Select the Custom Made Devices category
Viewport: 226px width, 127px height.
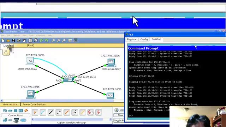click(x=16, y=120)
